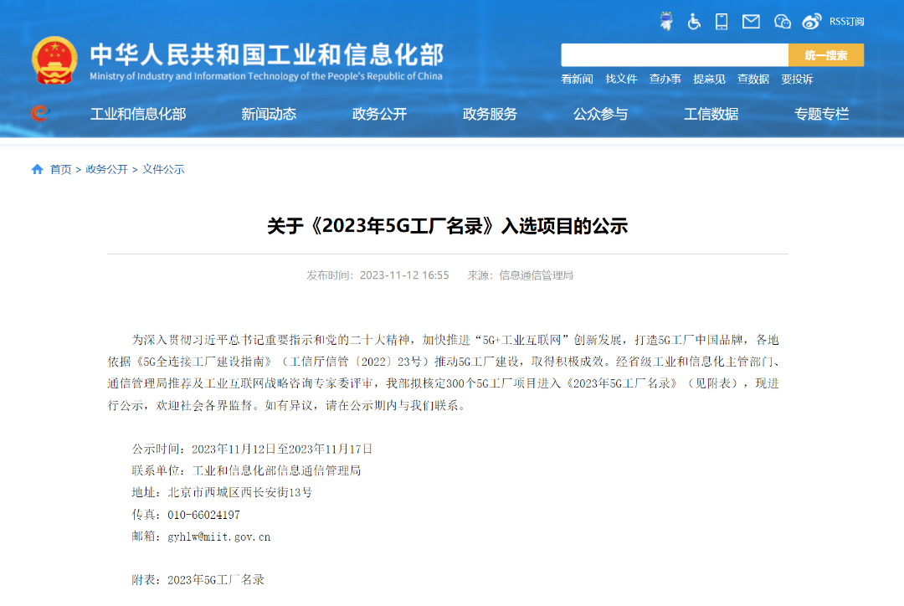Viewport: 904px width, 606px height.
Task: Open the 新闻动态 navigation menu
Action: pos(269,114)
